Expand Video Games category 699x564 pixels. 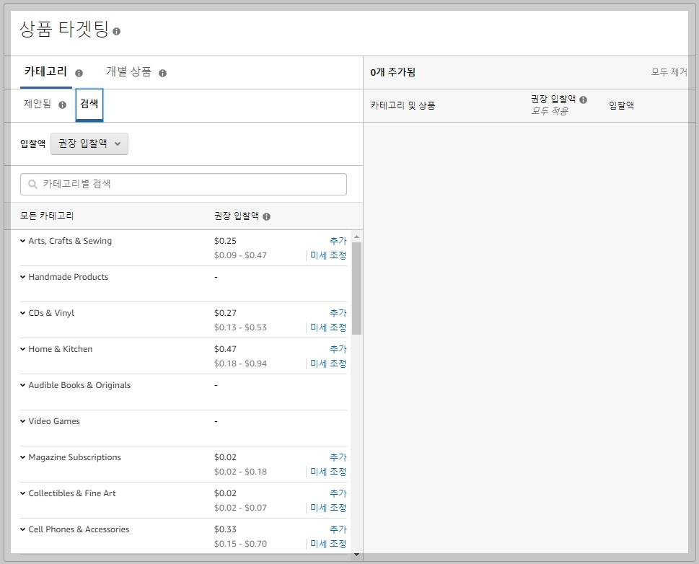pos(23,421)
